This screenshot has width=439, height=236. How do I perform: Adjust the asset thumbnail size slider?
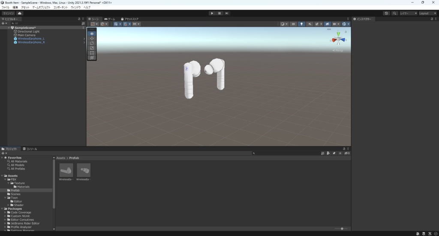click(x=342, y=229)
